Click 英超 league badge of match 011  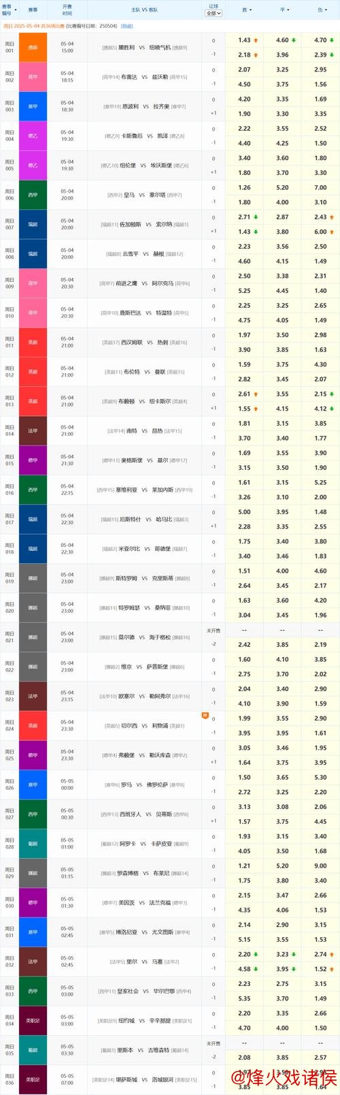click(x=33, y=343)
